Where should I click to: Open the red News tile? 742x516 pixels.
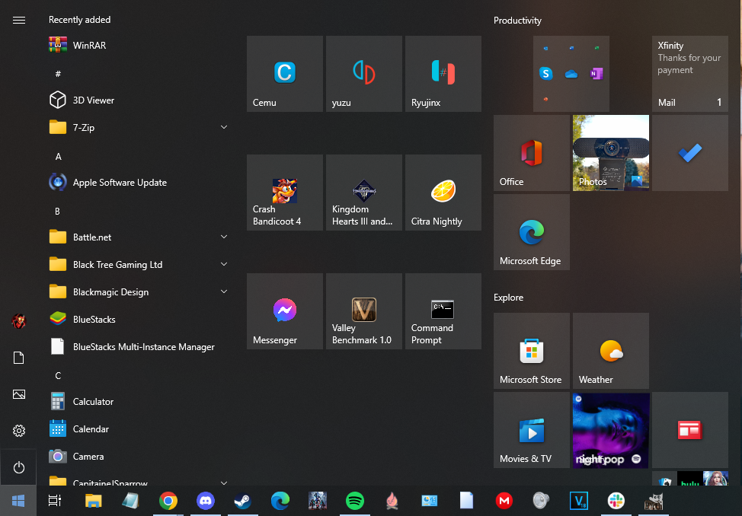point(690,430)
